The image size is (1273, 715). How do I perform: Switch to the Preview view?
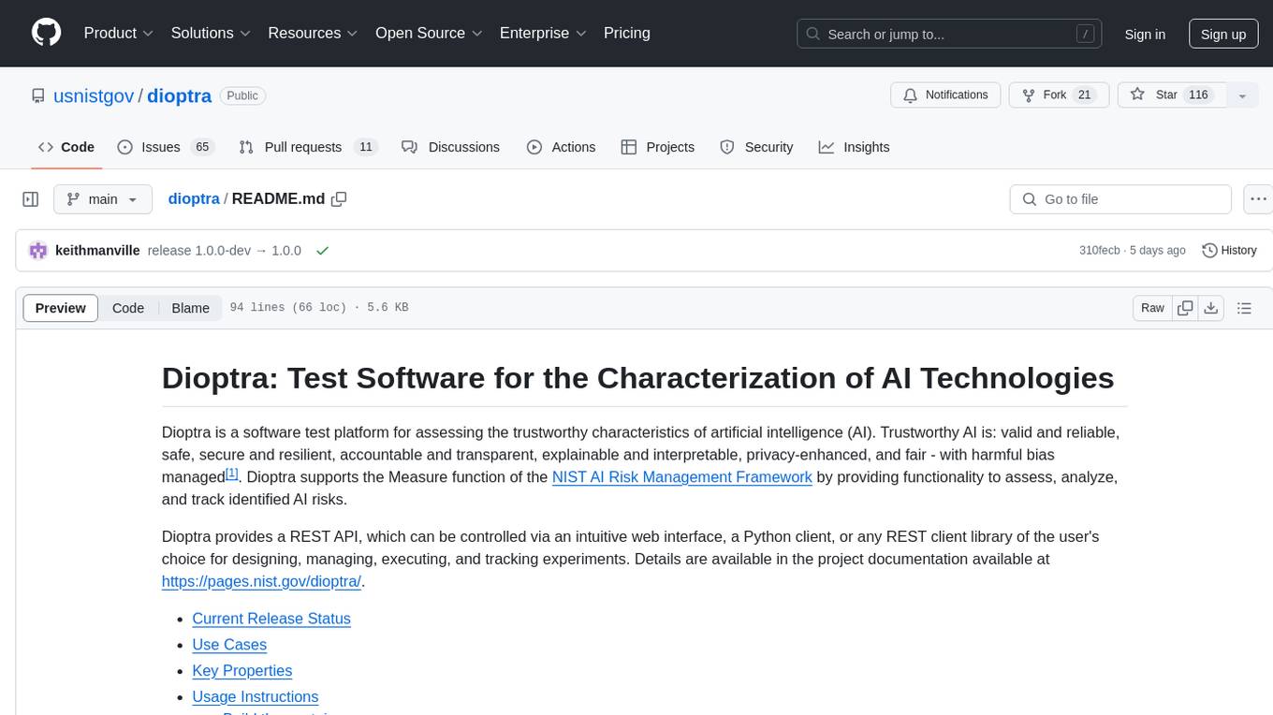coord(61,308)
